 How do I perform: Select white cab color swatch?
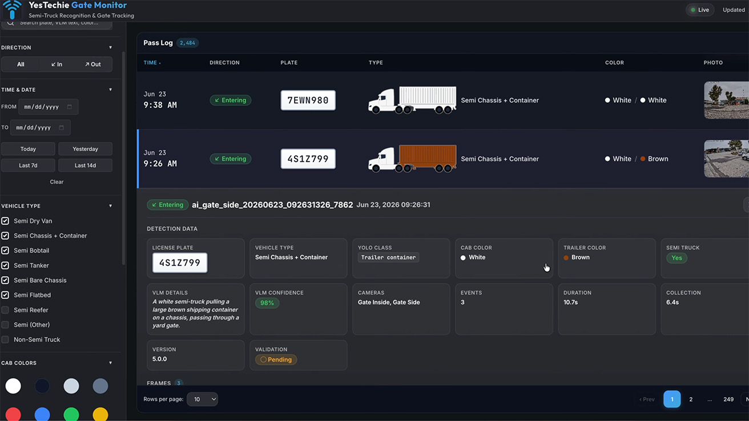(13, 386)
